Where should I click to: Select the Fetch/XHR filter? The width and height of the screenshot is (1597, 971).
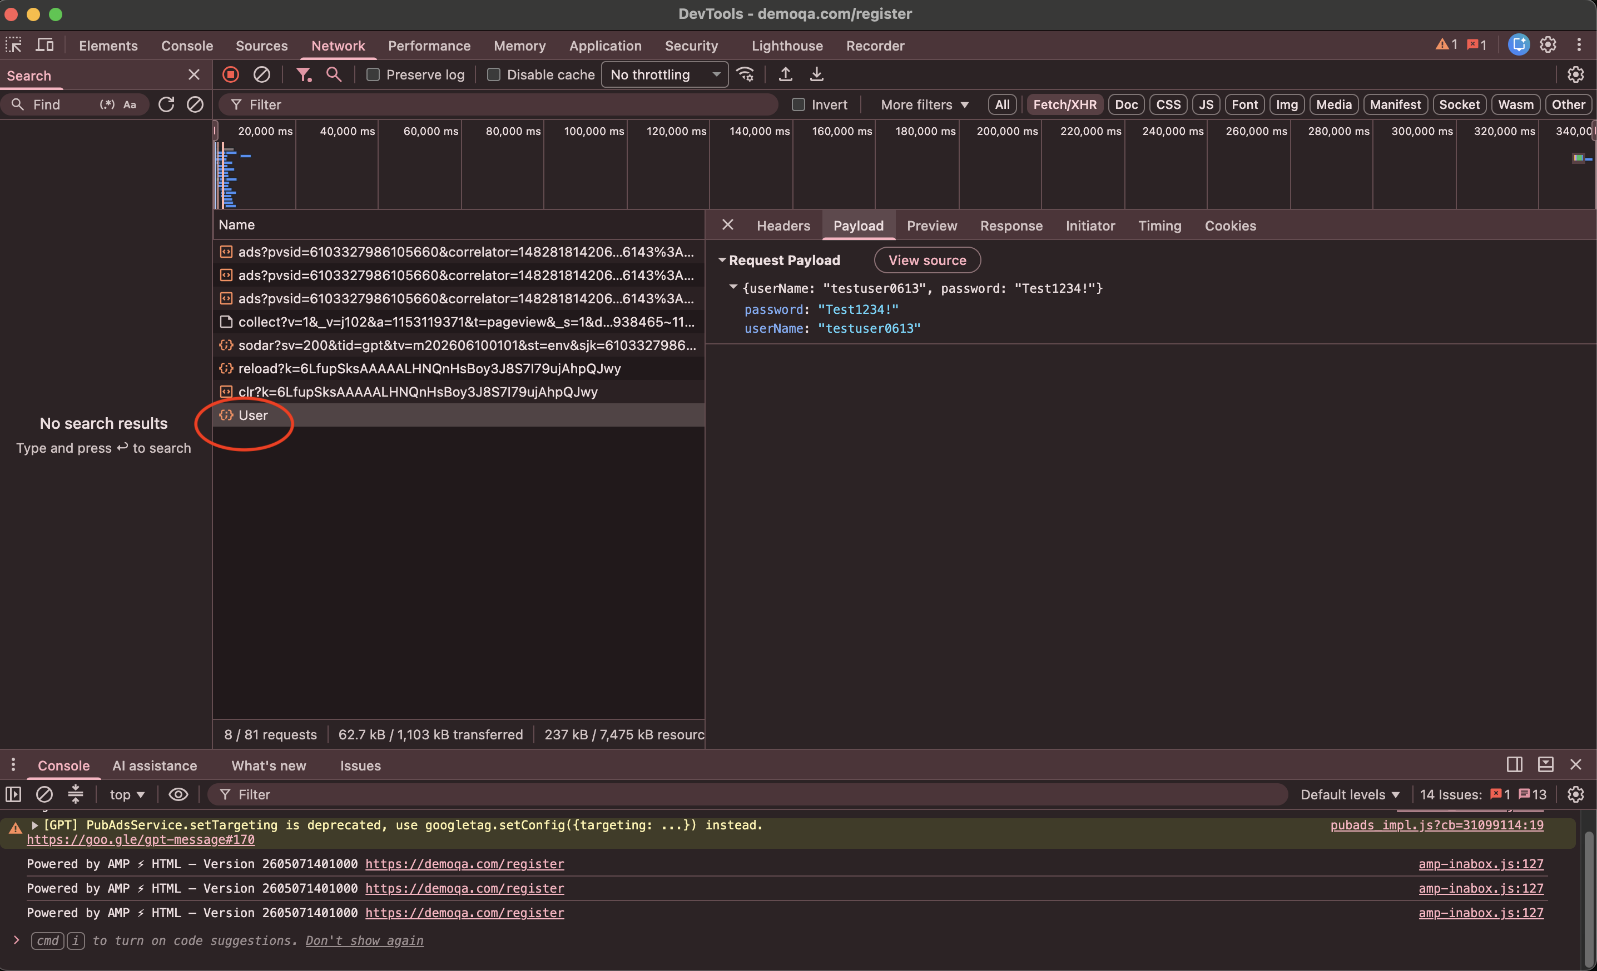click(x=1064, y=104)
